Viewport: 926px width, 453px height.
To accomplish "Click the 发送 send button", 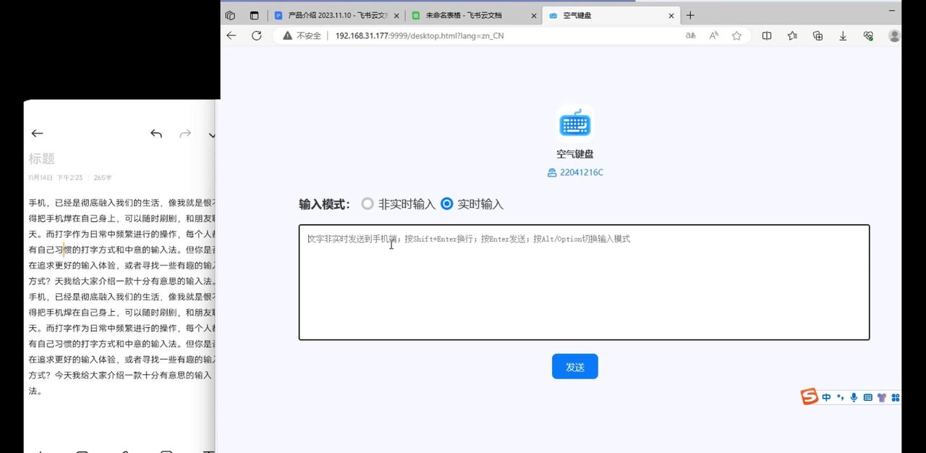I will click(x=575, y=367).
